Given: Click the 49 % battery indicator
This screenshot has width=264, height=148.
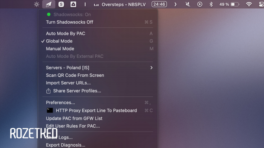Looking at the screenshot, I should [229, 4].
